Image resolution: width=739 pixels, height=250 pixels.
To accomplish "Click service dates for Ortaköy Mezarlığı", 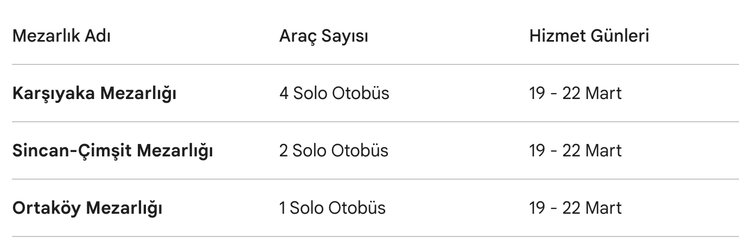I will pyautogui.click(x=575, y=208).
